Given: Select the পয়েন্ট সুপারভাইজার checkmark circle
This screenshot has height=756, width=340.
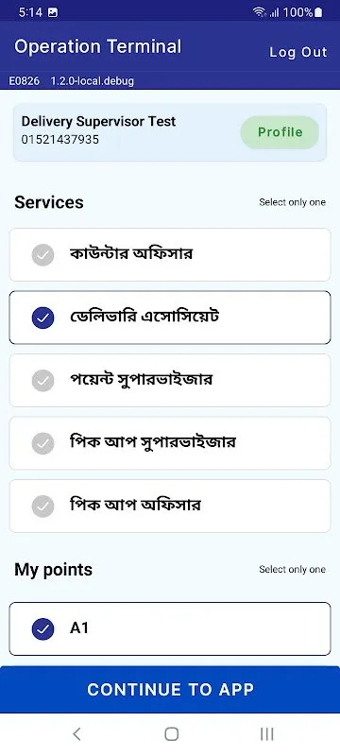Looking at the screenshot, I should pyautogui.click(x=42, y=381).
